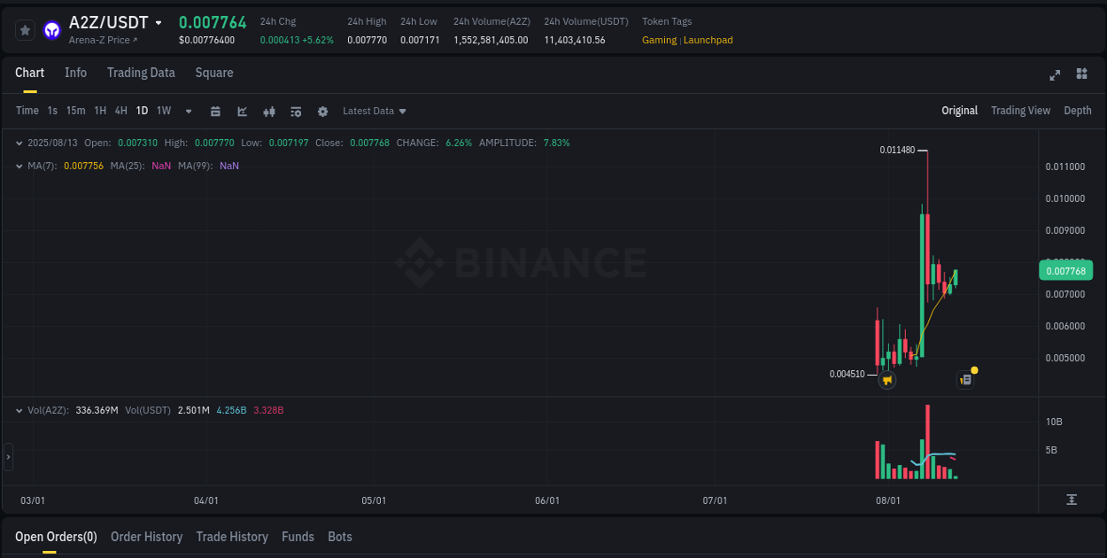This screenshot has height=558, width=1107.
Task: Favorite the A2Z/USDT pair with the star
Action: [x=25, y=29]
